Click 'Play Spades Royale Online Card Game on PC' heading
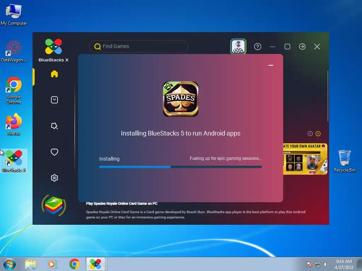Screen dimensions: 362x271 tap(122, 204)
